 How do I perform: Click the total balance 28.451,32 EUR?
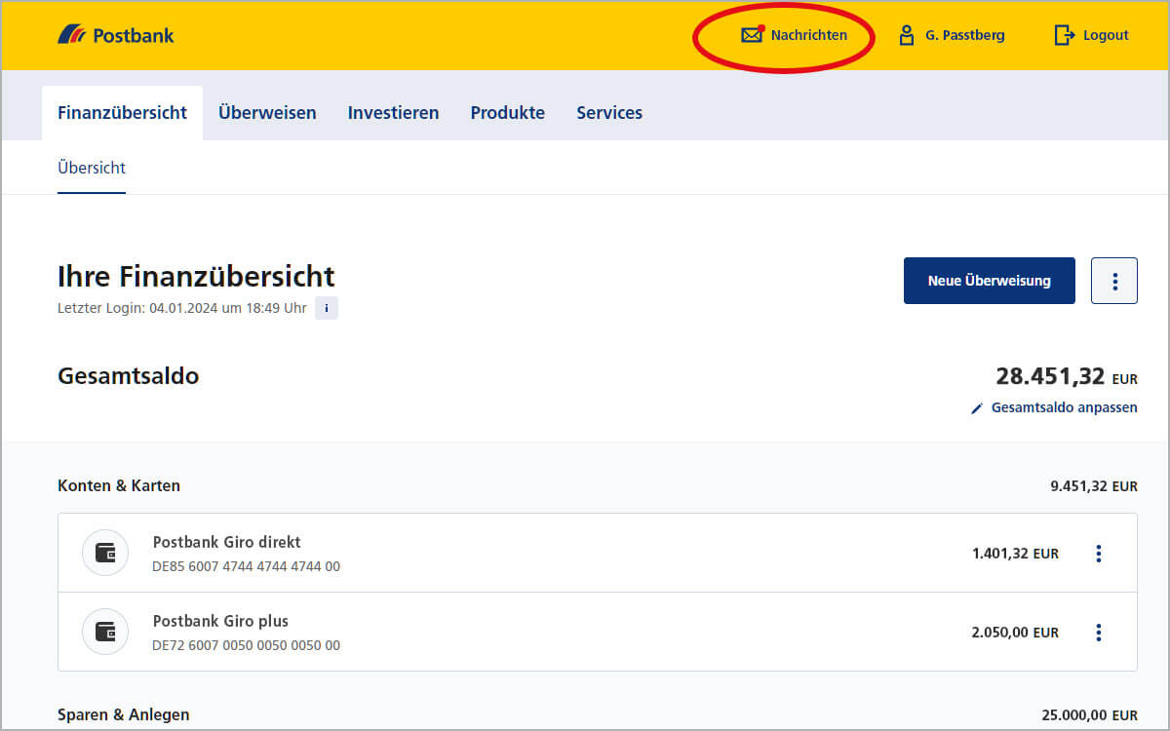tap(1067, 377)
